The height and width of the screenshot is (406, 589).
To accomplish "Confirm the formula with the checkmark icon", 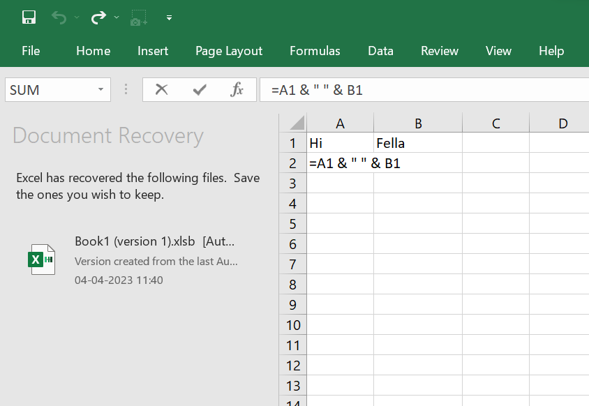I will point(200,89).
